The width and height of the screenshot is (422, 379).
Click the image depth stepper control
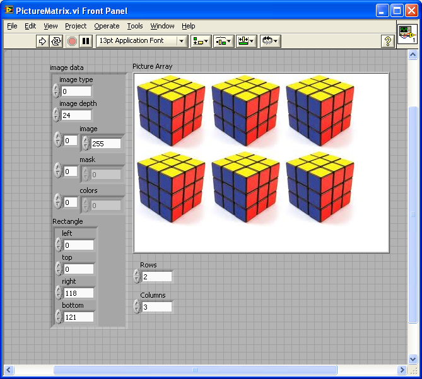pyautogui.click(x=57, y=115)
